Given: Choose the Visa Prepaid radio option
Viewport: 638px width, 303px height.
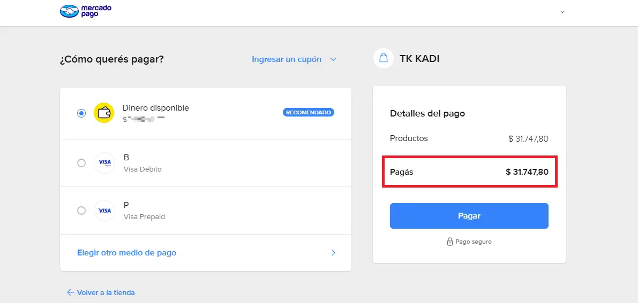Looking at the screenshot, I should (x=81, y=211).
